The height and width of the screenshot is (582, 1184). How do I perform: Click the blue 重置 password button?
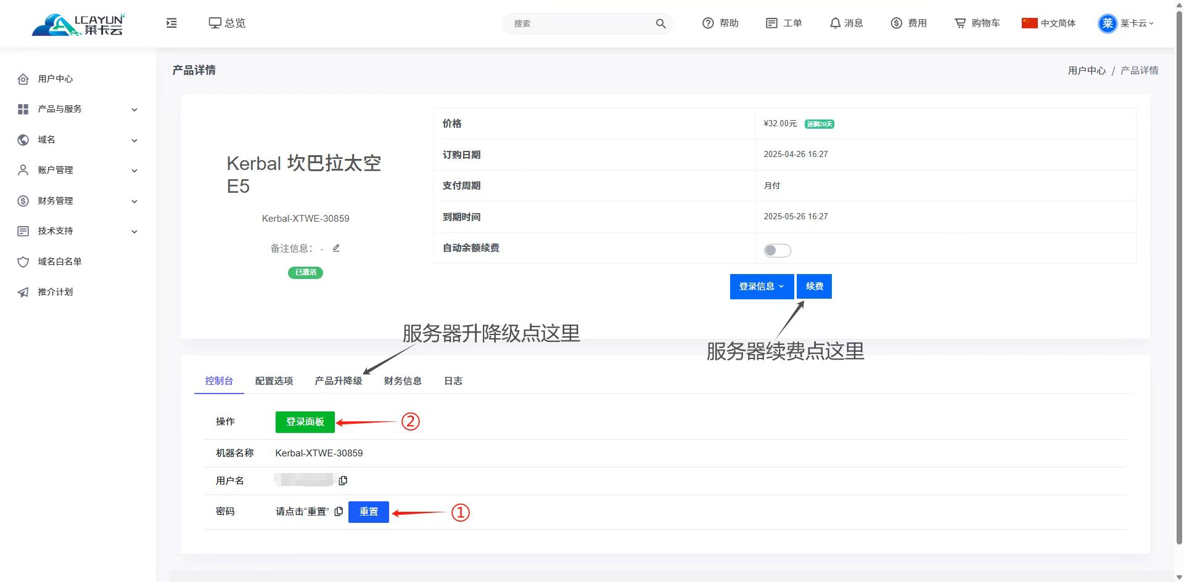[368, 512]
